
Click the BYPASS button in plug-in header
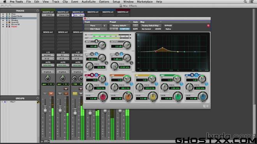[x=168, y=26]
